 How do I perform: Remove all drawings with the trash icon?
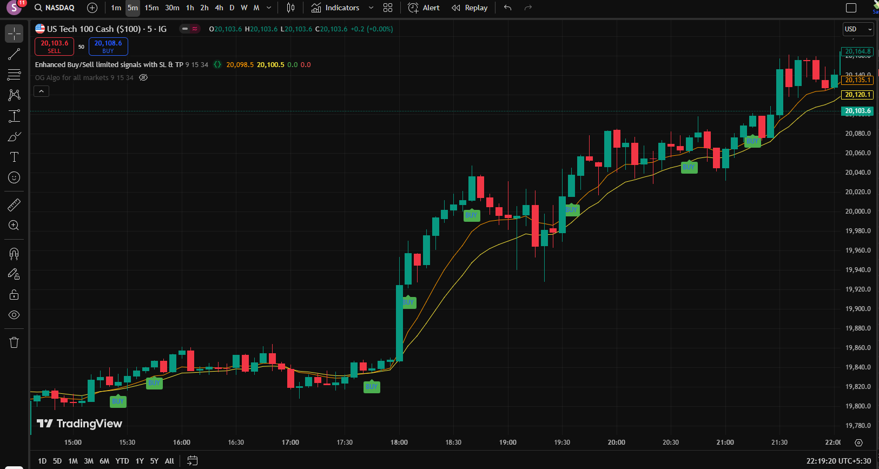click(x=14, y=342)
